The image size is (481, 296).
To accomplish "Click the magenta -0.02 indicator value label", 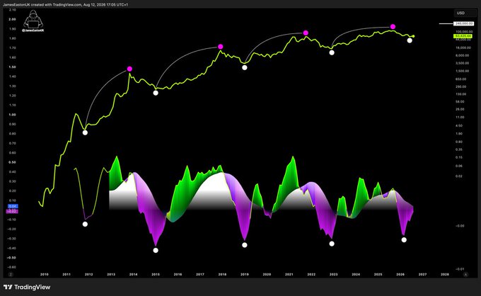I will (x=12, y=211).
